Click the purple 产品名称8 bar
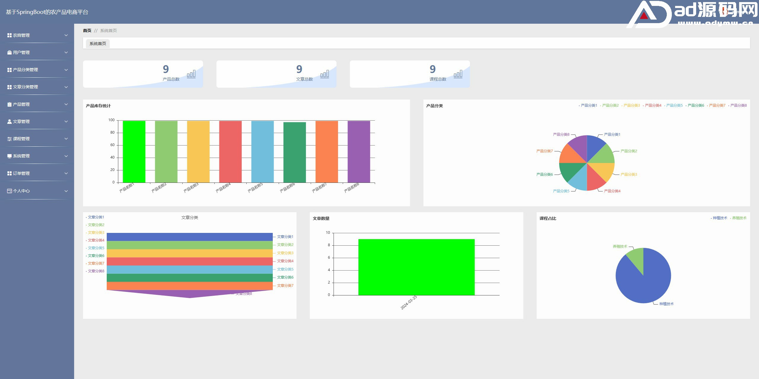The image size is (759, 379). [359, 152]
